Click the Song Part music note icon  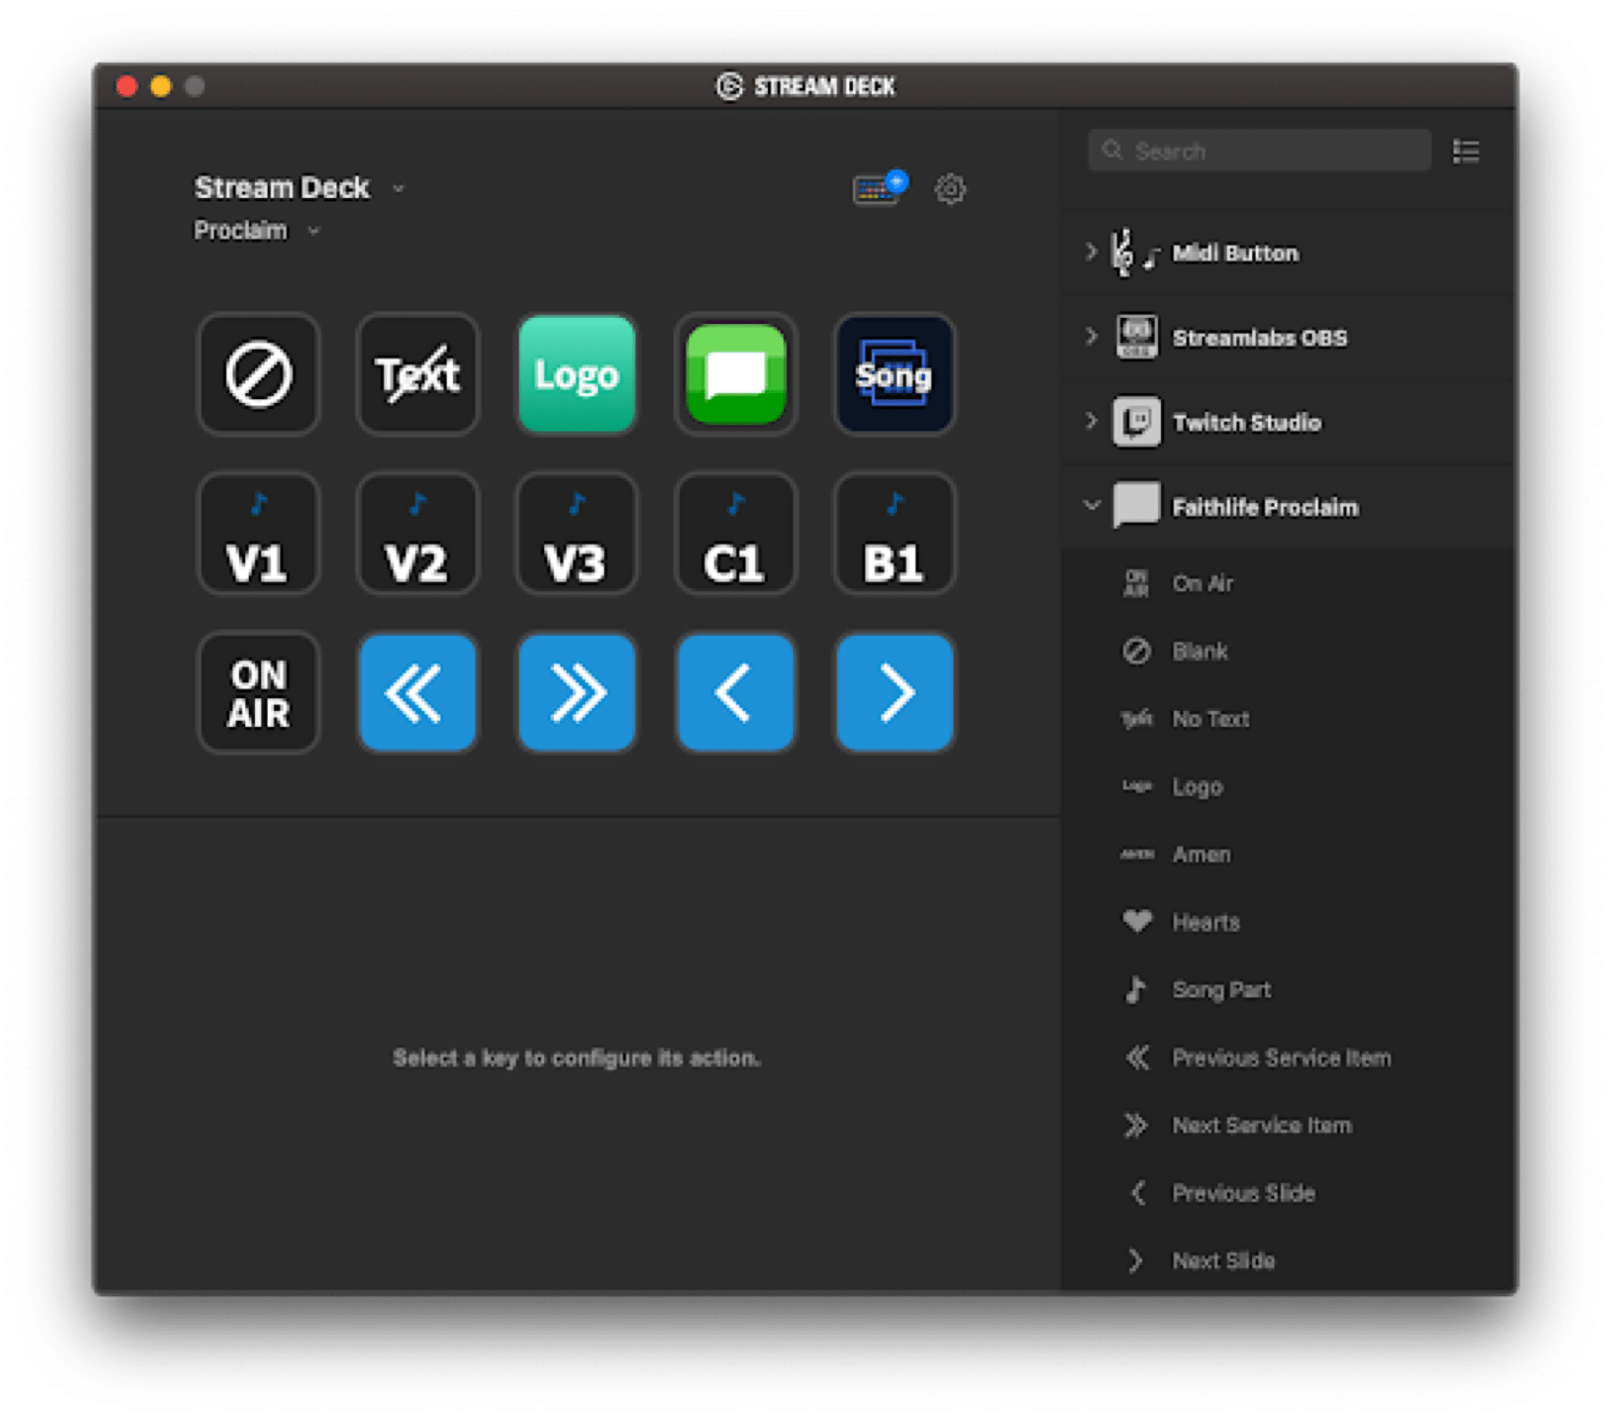(x=1135, y=989)
